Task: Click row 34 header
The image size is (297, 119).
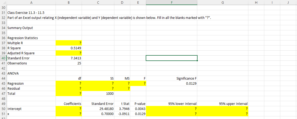Action: point(3,28)
